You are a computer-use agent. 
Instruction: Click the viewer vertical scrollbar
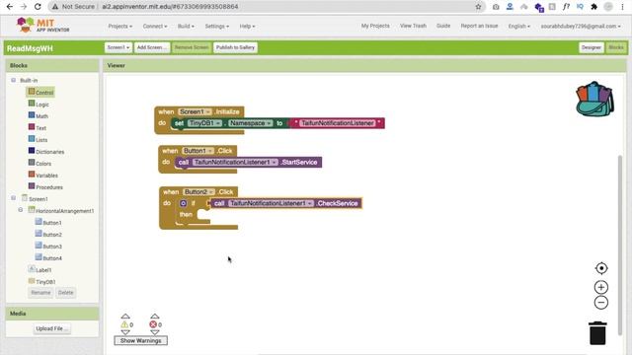point(620,246)
